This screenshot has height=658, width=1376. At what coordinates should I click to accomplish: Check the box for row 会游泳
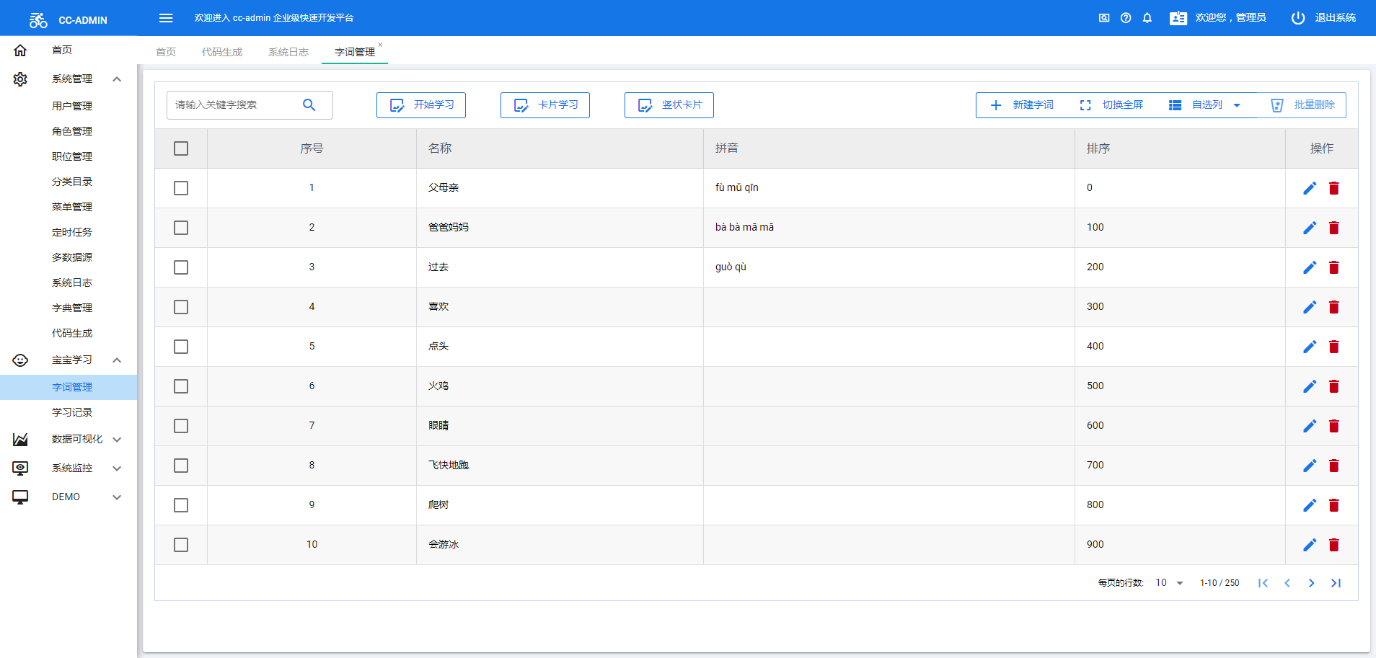pos(181,545)
